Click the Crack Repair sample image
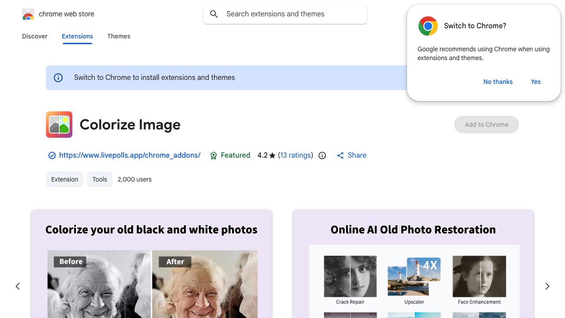This screenshot has width=565, height=318. pos(350,276)
